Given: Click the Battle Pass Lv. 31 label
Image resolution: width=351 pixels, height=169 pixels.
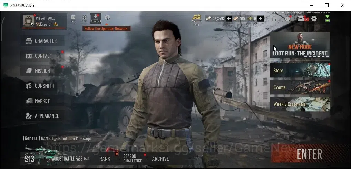Looking at the screenshot, I should click(87, 159).
